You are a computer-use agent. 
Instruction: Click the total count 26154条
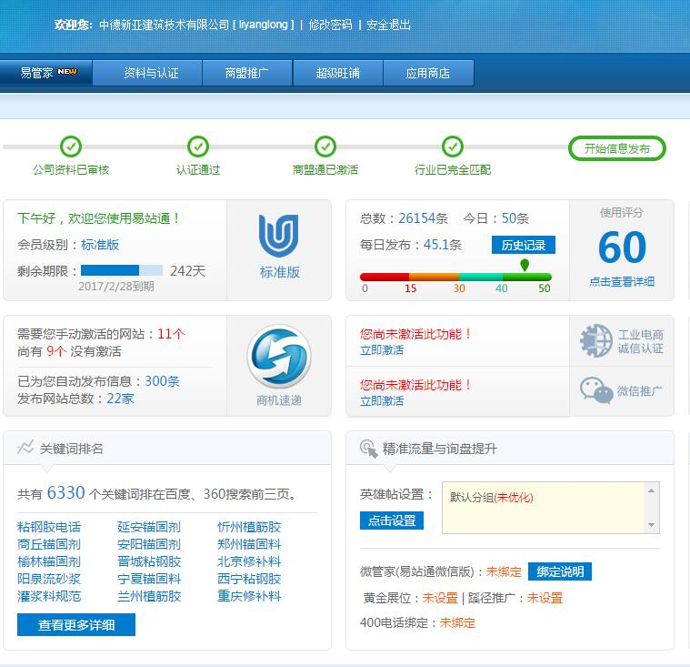[x=423, y=218]
